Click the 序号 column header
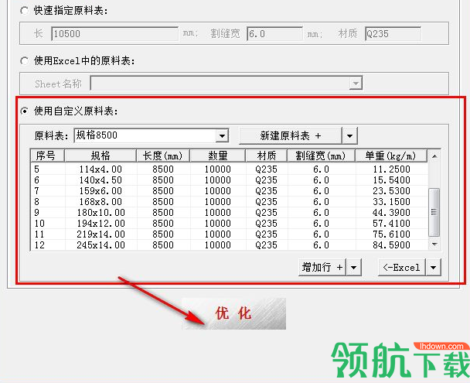The width and height of the screenshot is (470, 383). pos(48,156)
